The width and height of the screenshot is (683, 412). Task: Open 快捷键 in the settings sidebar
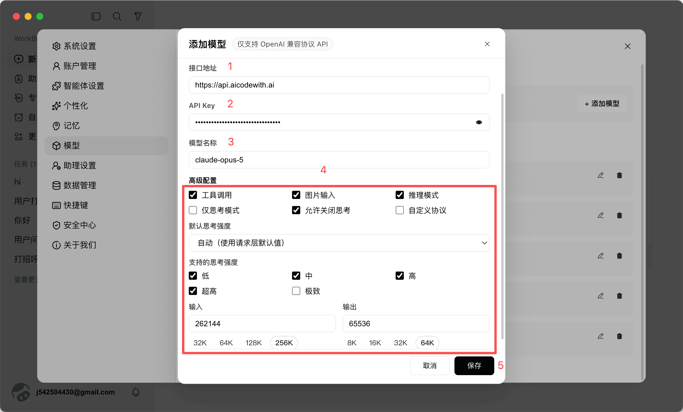click(x=107, y=205)
